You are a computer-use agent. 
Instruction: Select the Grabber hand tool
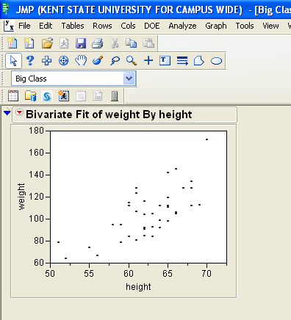(81, 60)
